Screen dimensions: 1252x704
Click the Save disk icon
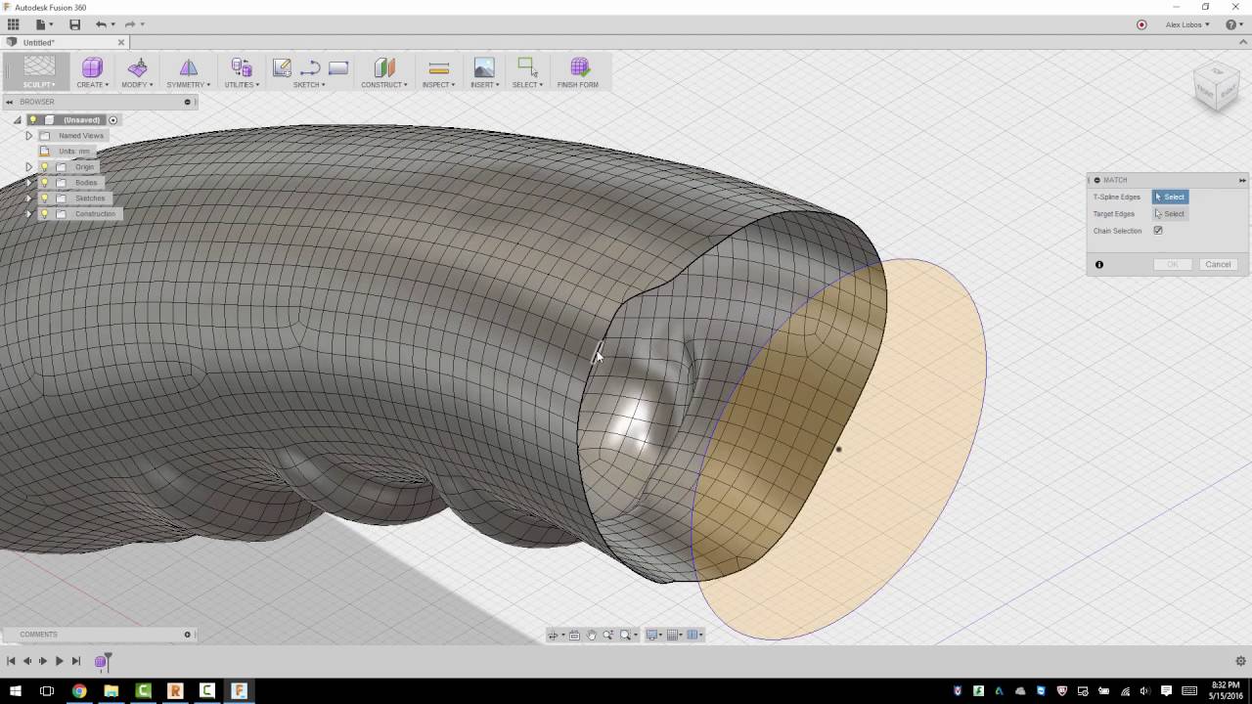(74, 24)
